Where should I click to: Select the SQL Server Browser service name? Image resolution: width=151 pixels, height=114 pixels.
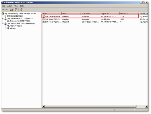pos(53,17)
